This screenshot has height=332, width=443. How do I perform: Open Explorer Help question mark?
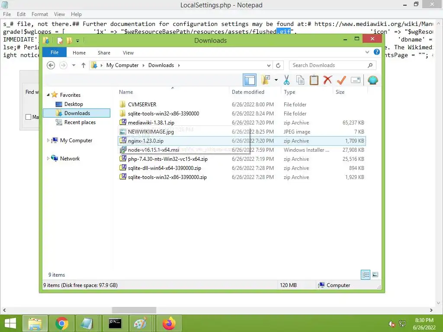[377, 52]
